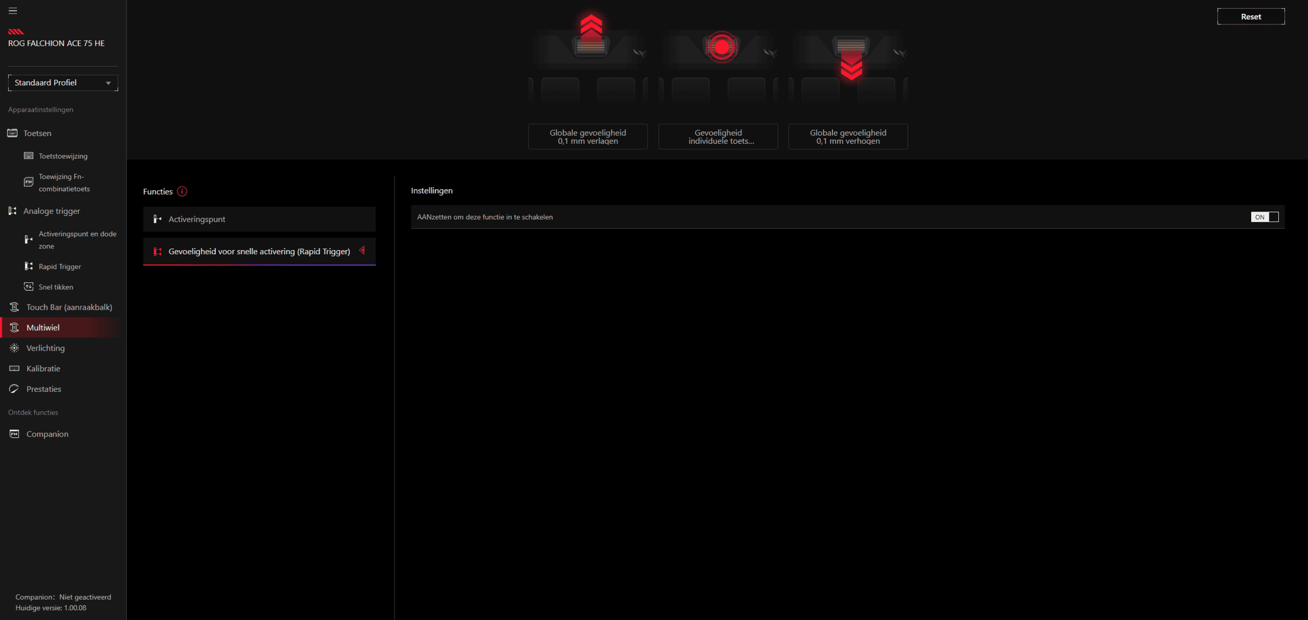The width and height of the screenshot is (1308, 620).
Task: Click the Touch Bar sidebar icon
Action: tap(14, 307)
